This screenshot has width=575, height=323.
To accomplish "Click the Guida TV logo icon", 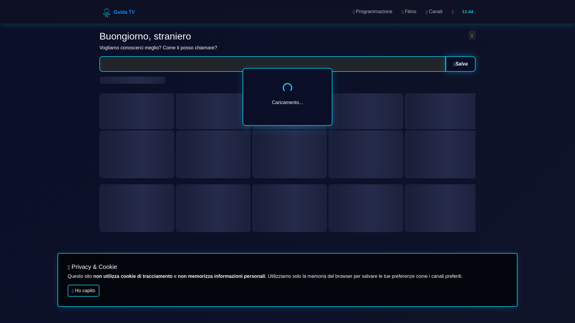I will (x=106, y=12).
